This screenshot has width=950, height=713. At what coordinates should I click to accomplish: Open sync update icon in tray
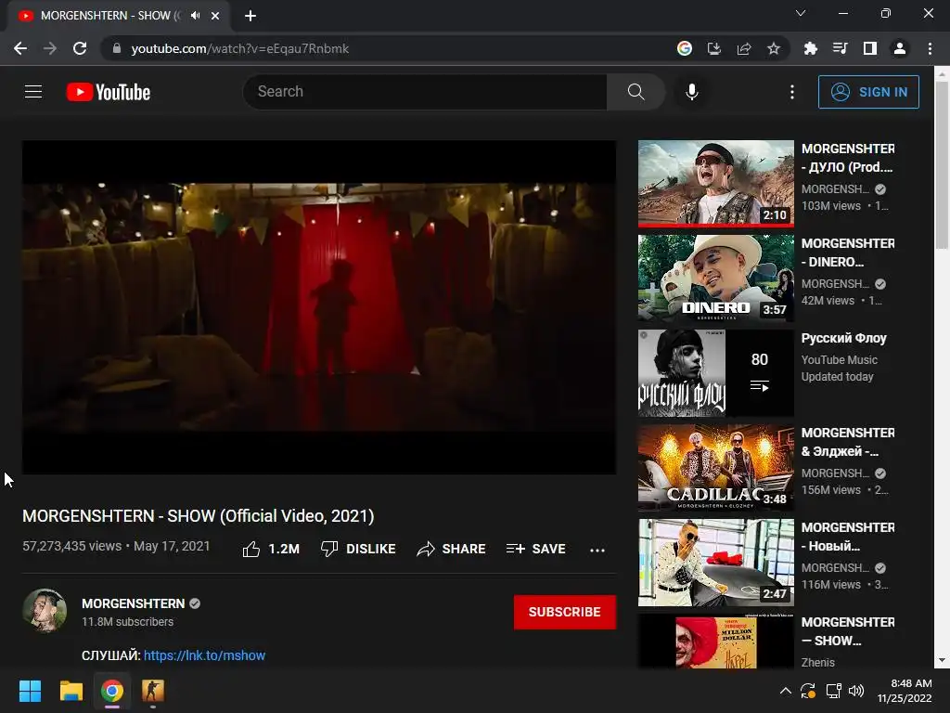tap(808, 691)
